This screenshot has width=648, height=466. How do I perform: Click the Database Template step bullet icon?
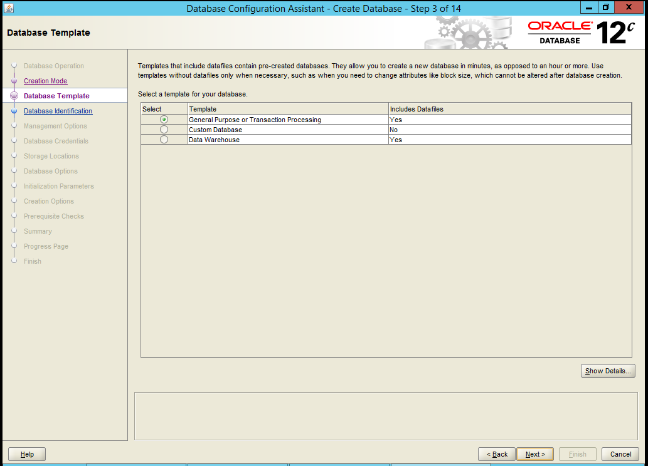click(14, 96)
